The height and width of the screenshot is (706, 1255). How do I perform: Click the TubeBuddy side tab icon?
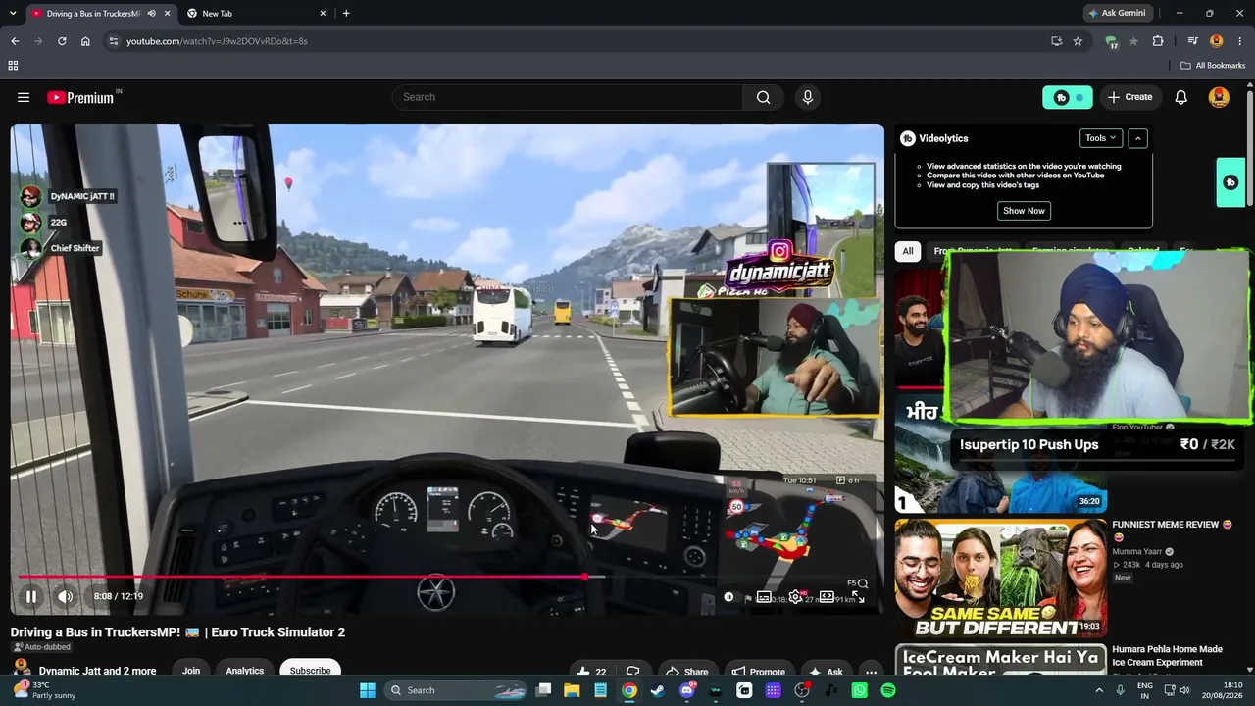[x=1230, y=182]
